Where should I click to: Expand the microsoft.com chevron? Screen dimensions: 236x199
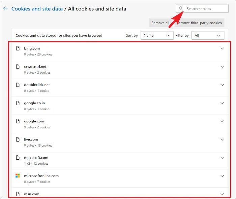[222, 158]
